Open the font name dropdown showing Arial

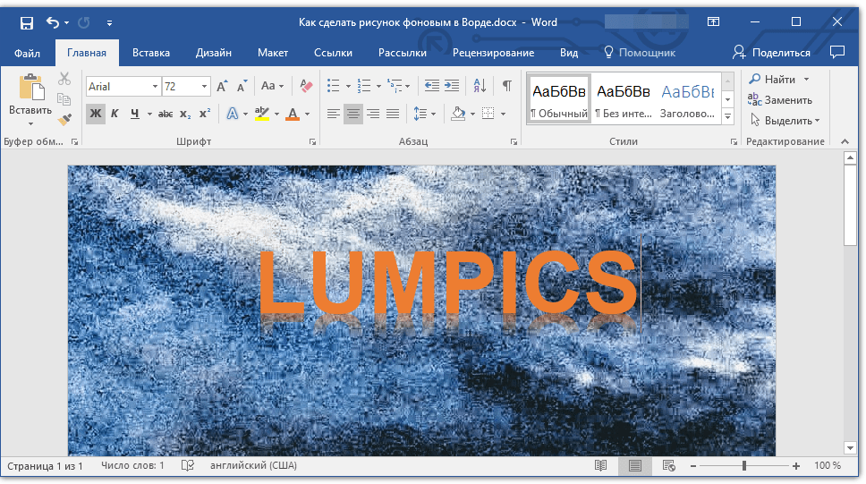point(155,87)
